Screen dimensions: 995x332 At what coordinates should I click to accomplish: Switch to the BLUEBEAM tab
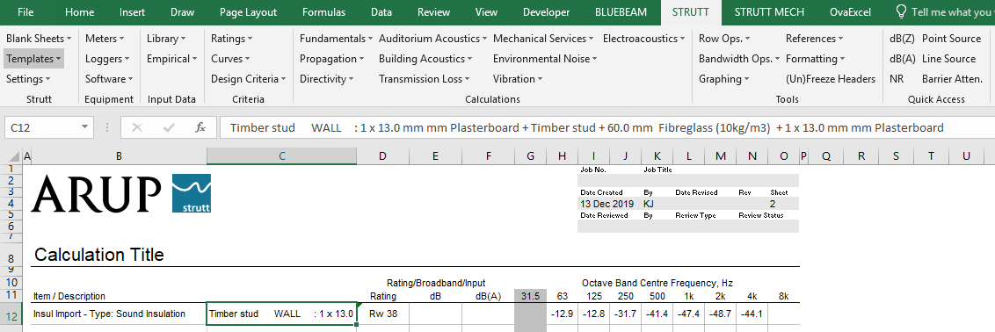[621, 12]
